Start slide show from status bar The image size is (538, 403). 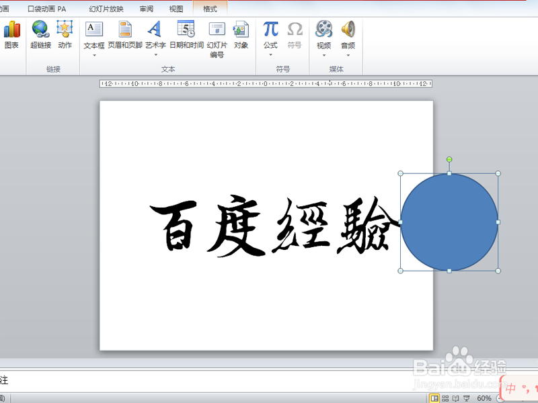coord(467,398)
